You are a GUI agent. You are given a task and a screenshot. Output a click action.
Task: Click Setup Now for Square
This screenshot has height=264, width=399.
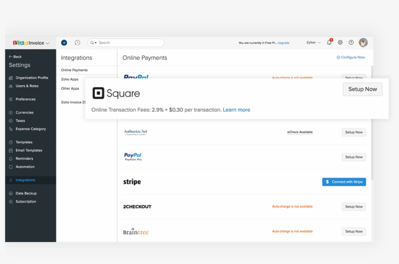363,89
